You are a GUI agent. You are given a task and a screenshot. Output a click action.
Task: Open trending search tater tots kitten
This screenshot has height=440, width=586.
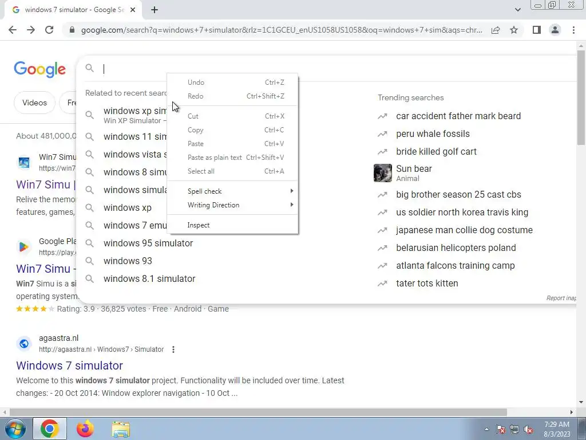pyautogui.click(x=427, y=283)
